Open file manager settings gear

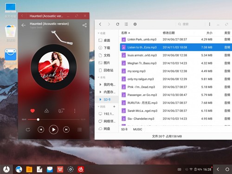[135, 24]
